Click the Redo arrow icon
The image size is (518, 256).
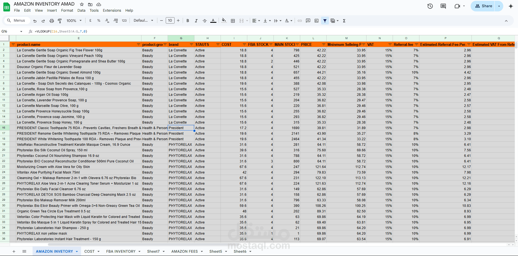pos(43,21)
